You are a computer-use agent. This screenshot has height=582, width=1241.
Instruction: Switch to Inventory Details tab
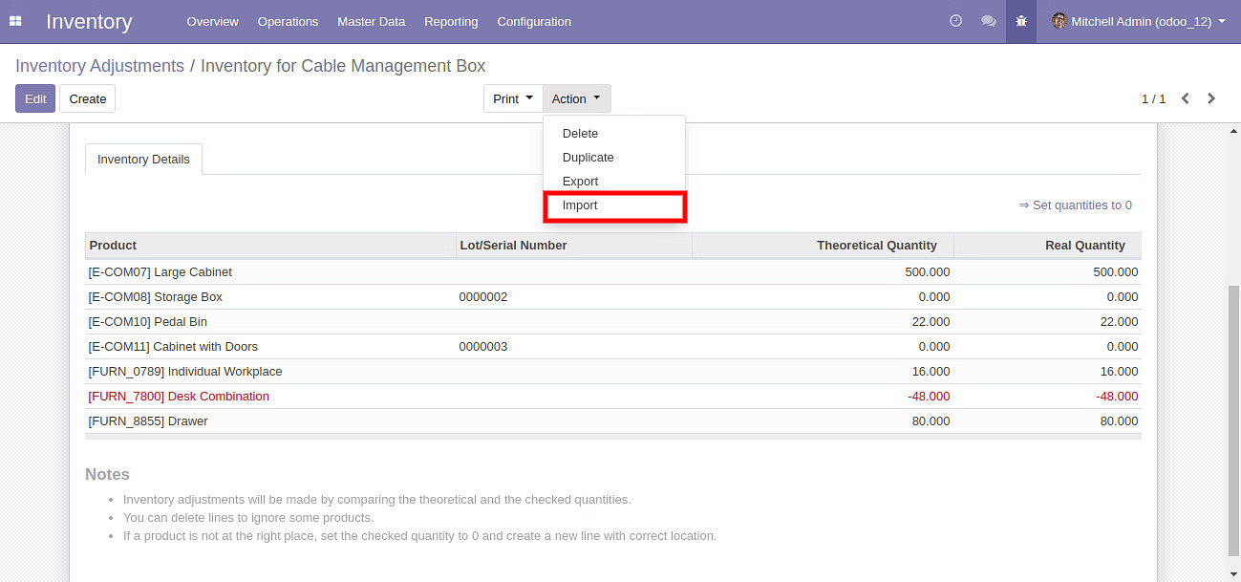point(143,160)
